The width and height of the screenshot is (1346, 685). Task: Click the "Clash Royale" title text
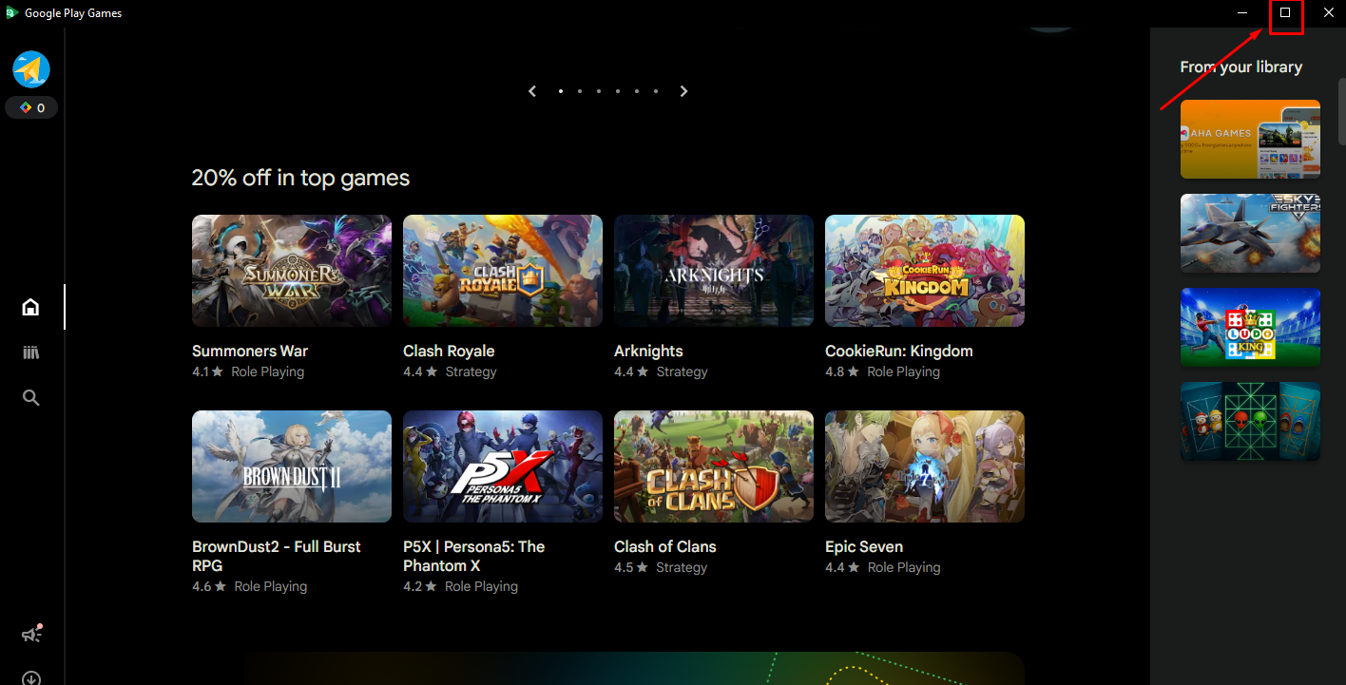[x=449, y=351]
